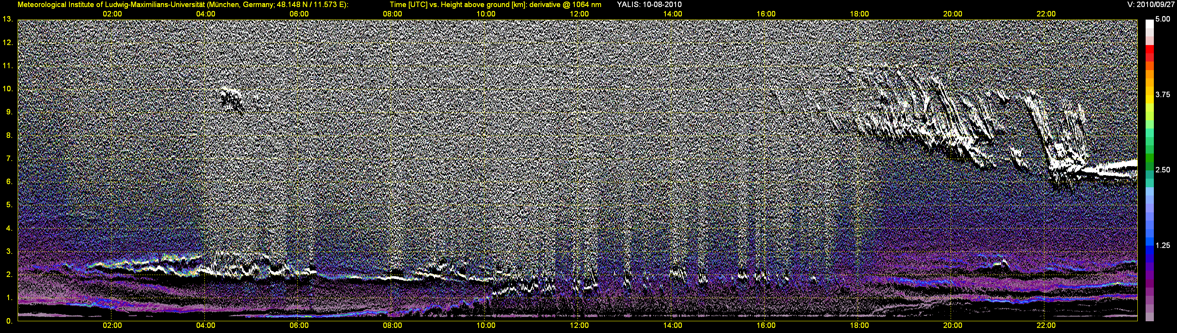Click the 16:00 label on the lower time axis
Screen dimensions: 1177x333
point(766,325)
